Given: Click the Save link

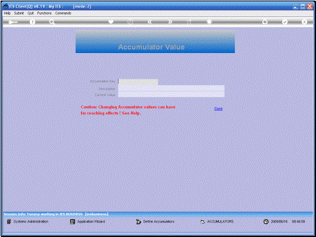Looking at the screenshot, I should tap(218, 109).
